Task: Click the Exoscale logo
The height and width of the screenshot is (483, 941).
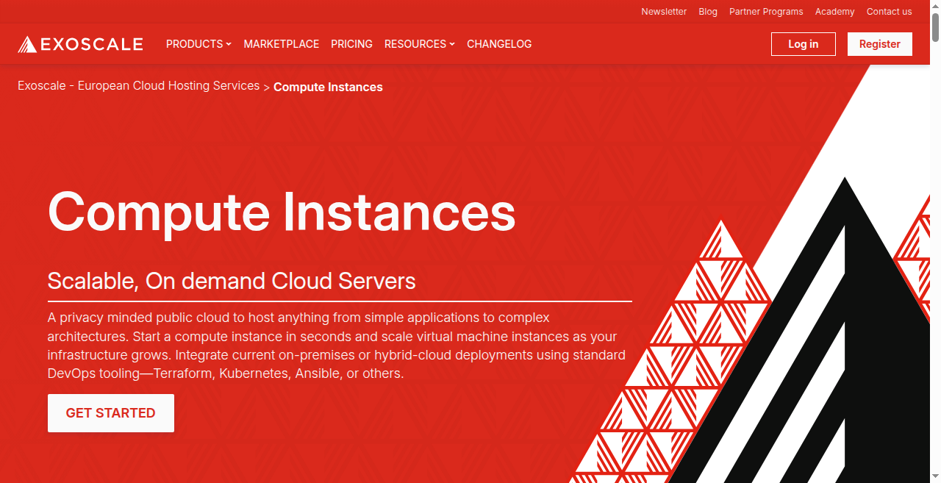Action: click(80, 44)
